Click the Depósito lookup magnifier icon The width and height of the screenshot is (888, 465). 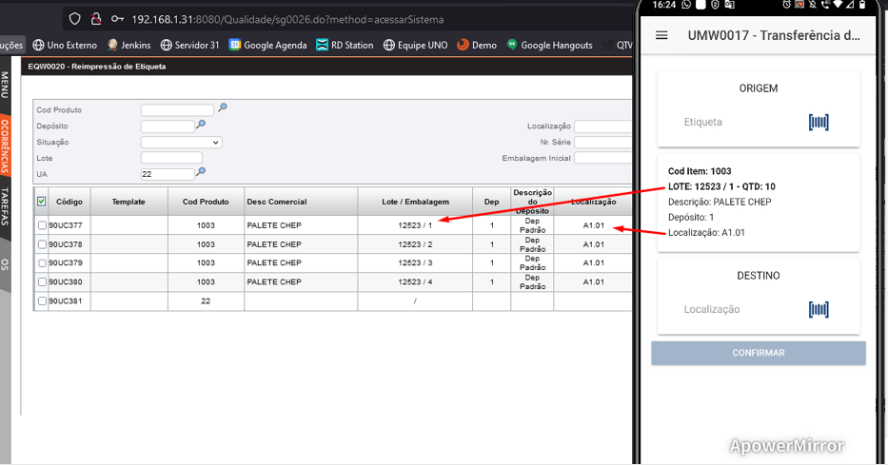201,125
